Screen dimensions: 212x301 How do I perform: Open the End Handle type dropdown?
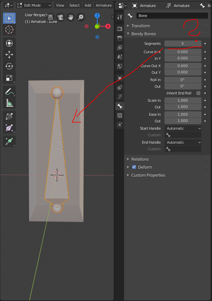pyautogui.click(x=183, y=142)
